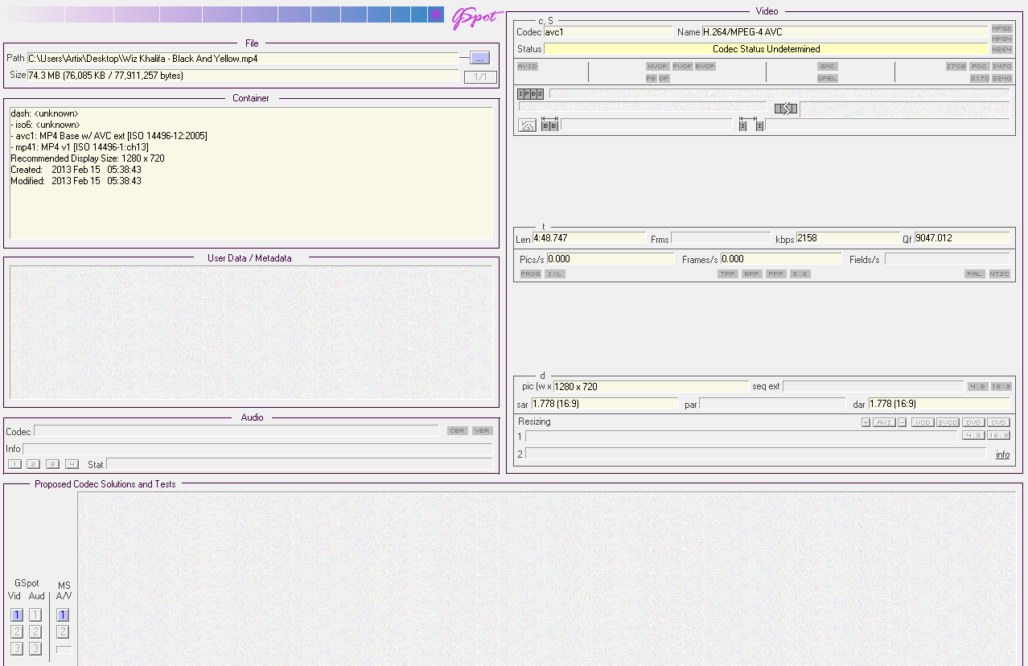Viewport: 1028px width, 666px height.
Task: Click the AVI button in Resizing
Action: click(884, 422)
